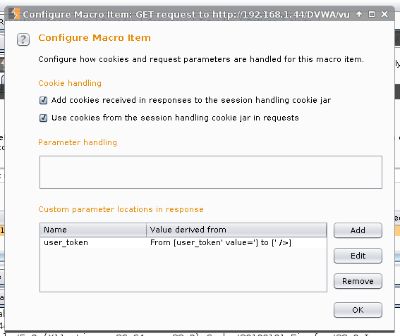The width and height of the screenshot is (400, 336).
Task: Close the Configure Macro Item dialog
Action: 384,14
